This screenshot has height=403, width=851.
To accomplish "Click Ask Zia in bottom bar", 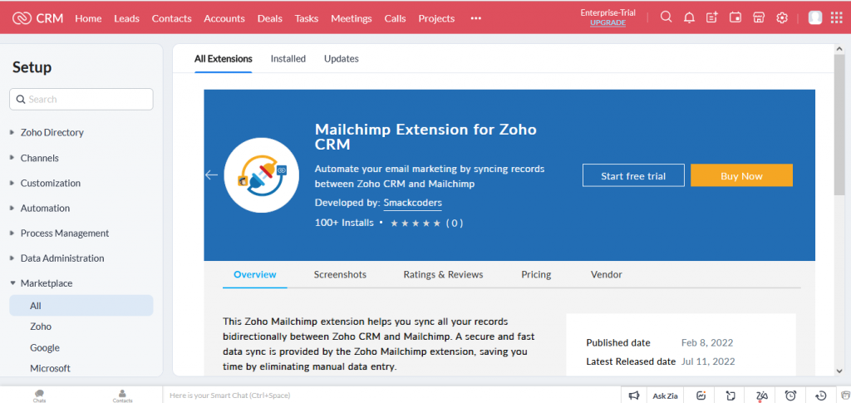I will (665, 396).
